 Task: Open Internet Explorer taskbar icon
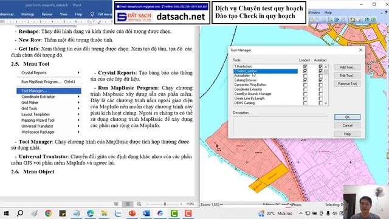[160, 213]
